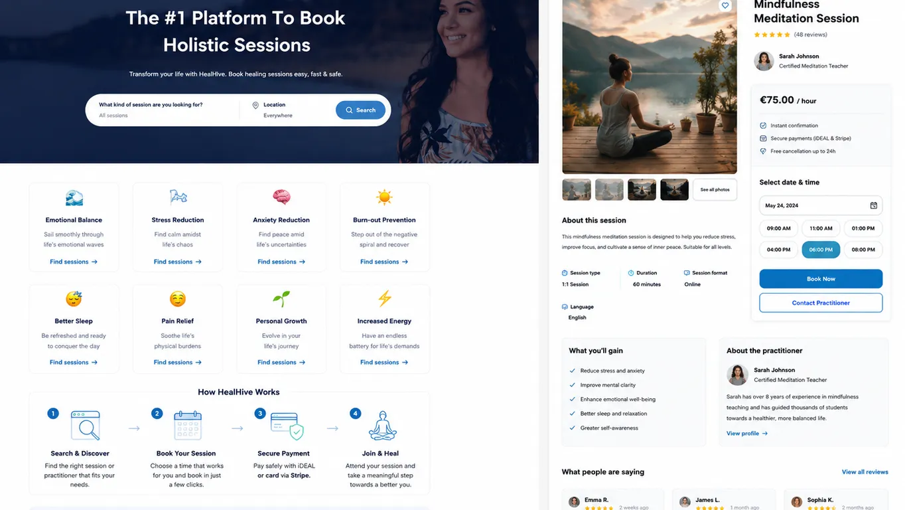Open Find sessions under Burn-out Prevention

point(384,262)
